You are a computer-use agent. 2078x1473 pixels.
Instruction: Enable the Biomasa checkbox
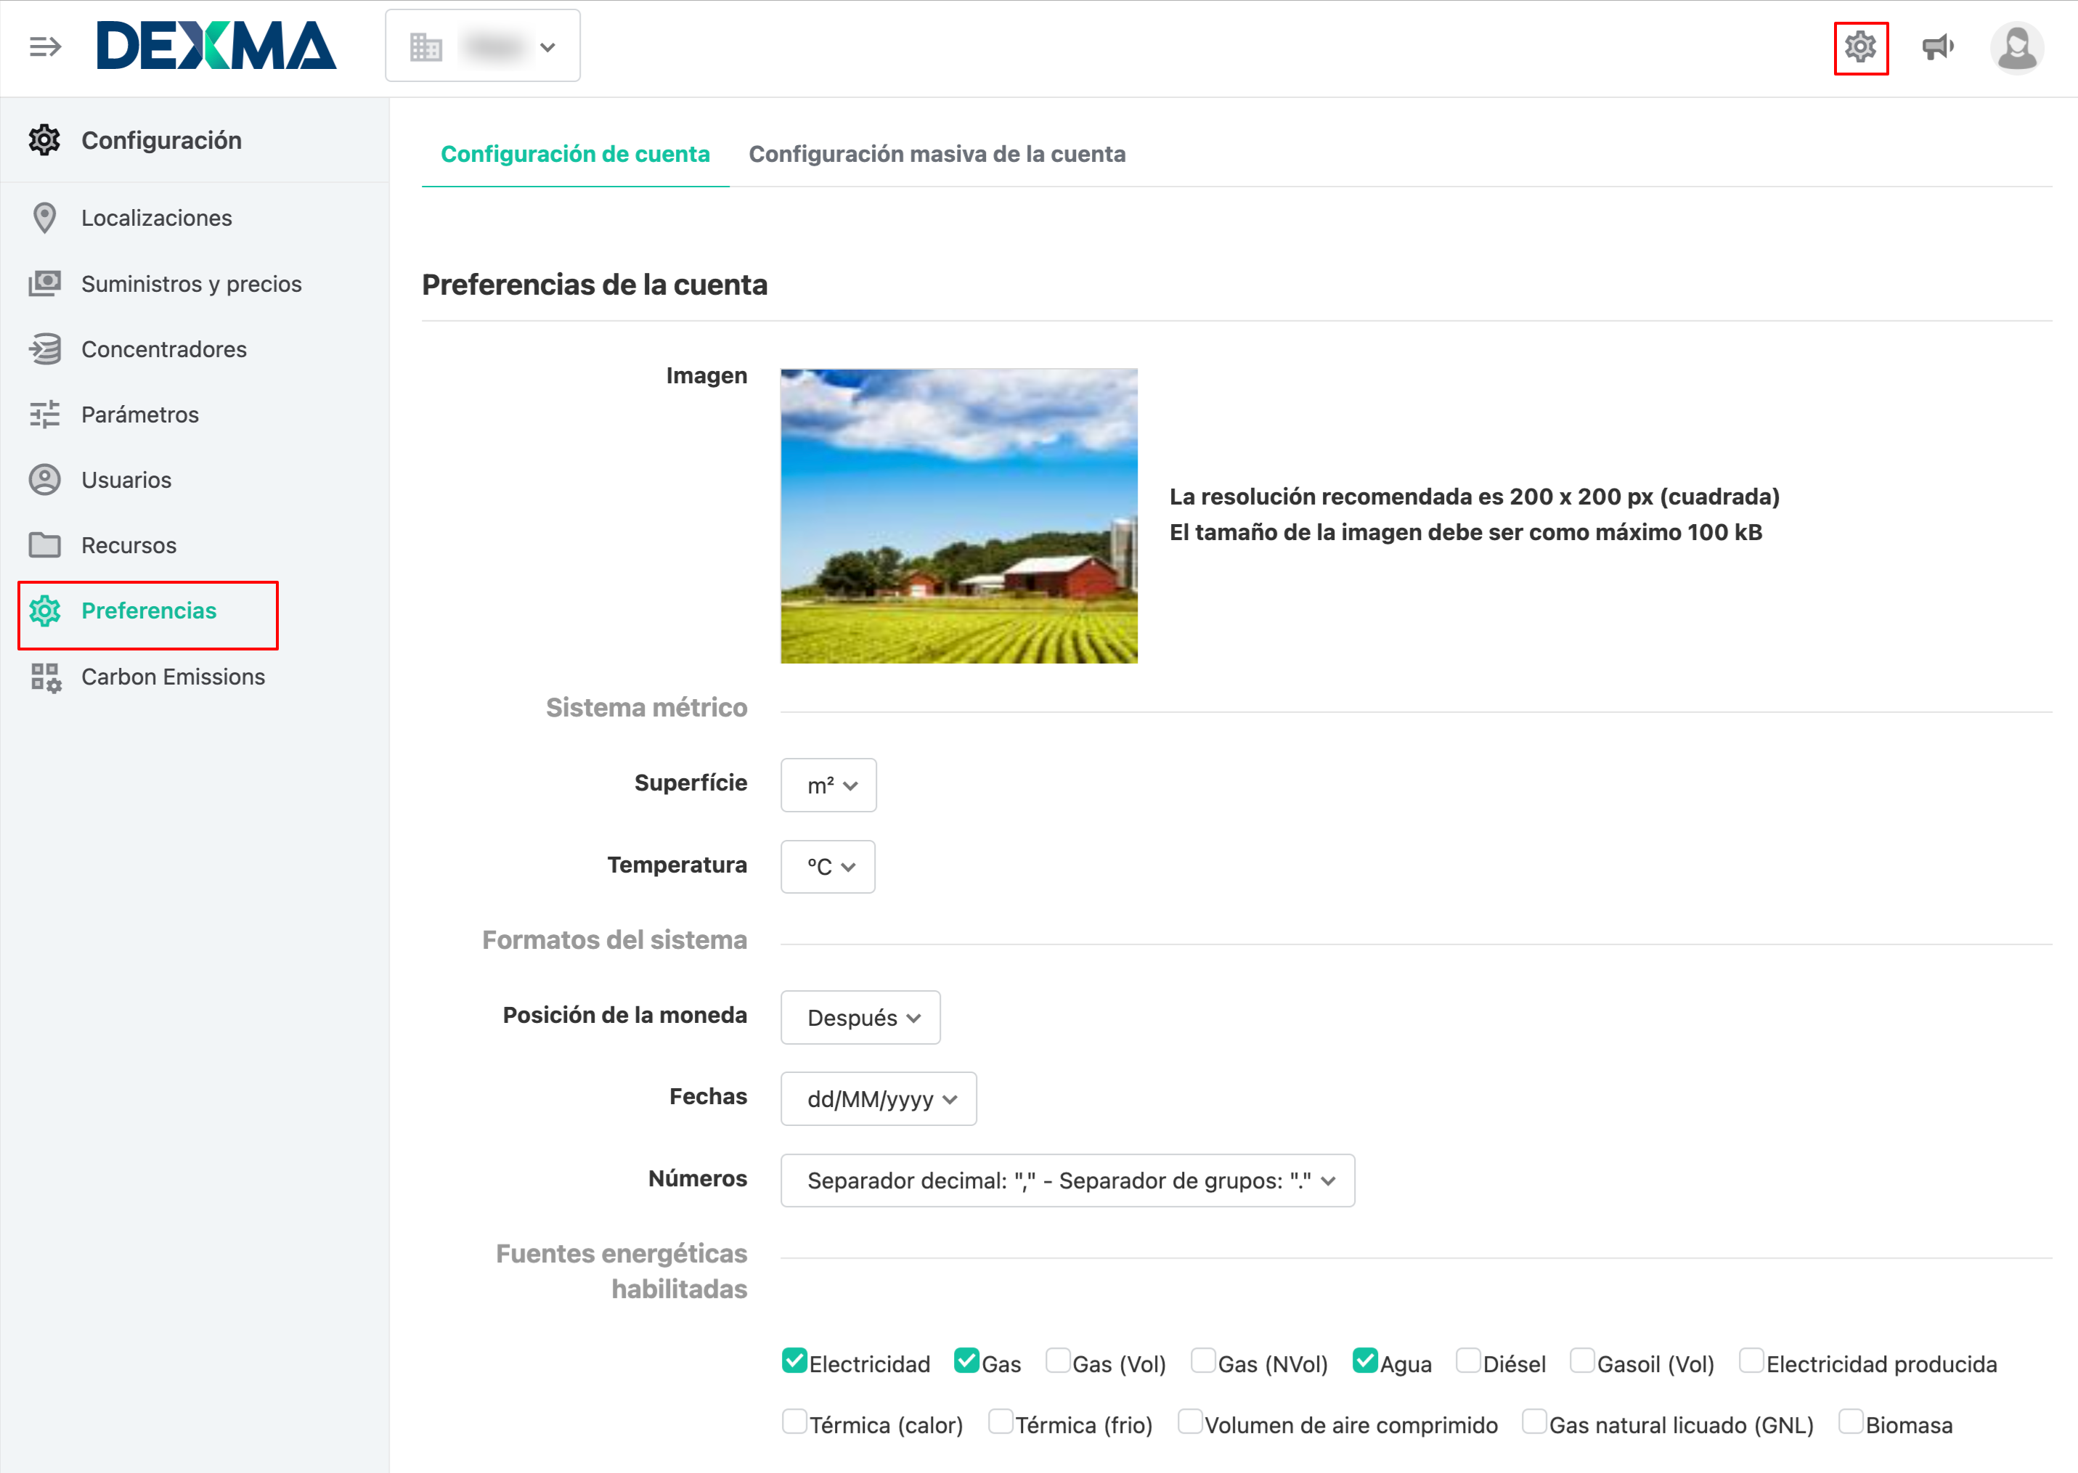click(1850, 1421)
